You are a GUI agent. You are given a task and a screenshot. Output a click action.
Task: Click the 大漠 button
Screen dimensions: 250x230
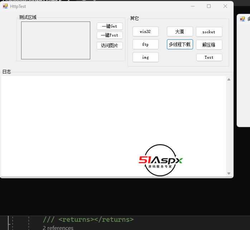coord(180,31)
